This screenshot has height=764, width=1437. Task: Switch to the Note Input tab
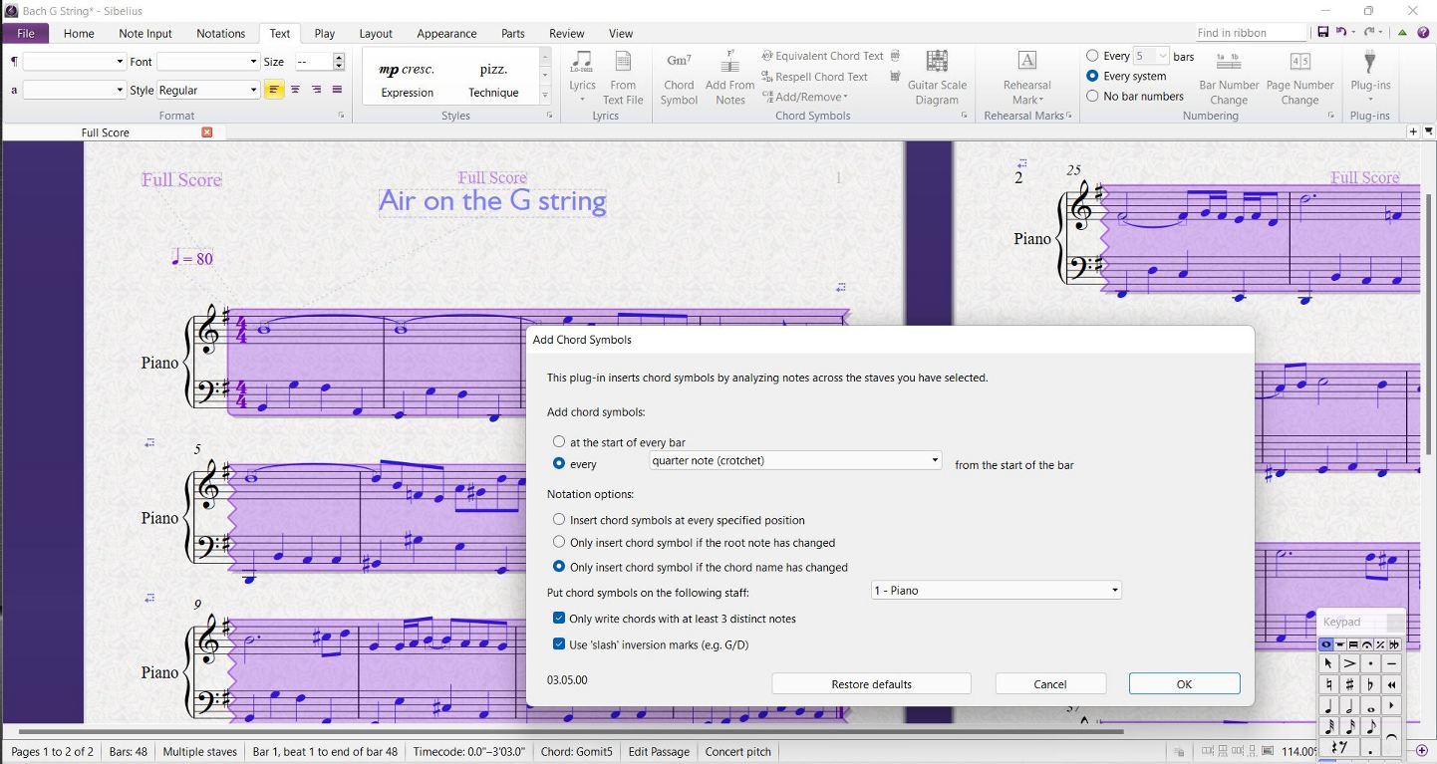[x=145, y=33]
